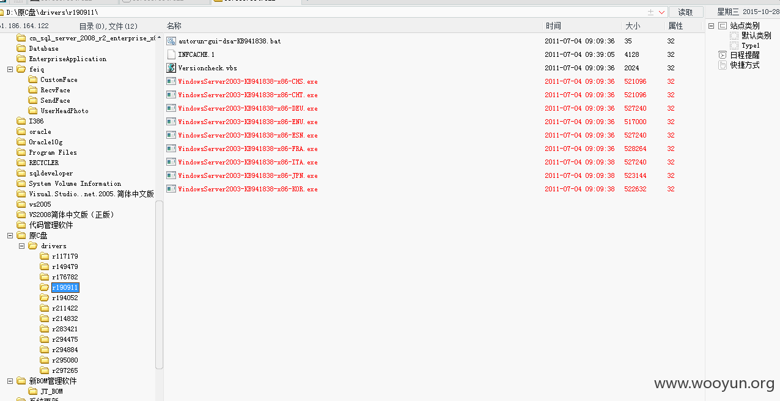The image size is (780, 401).
Task: Collapse the 站点类别 tree node
Action: (x=711, y=26)
